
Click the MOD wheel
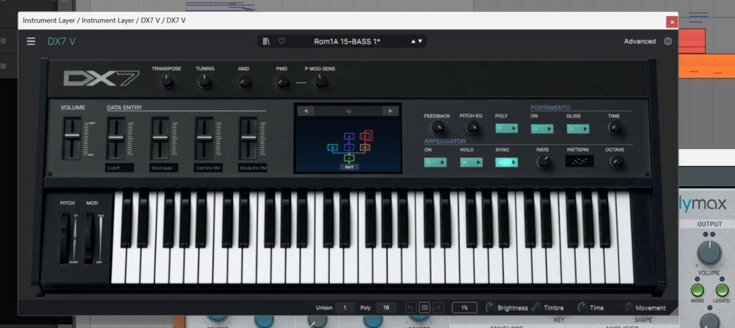click(x=90, y=238)
